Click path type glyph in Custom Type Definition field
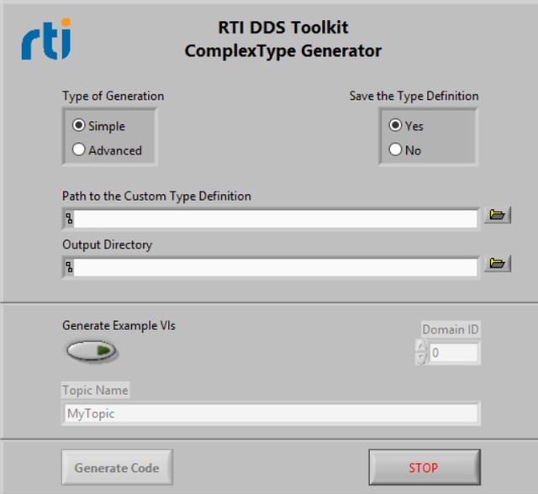538x494 pixels. [69, 218]
